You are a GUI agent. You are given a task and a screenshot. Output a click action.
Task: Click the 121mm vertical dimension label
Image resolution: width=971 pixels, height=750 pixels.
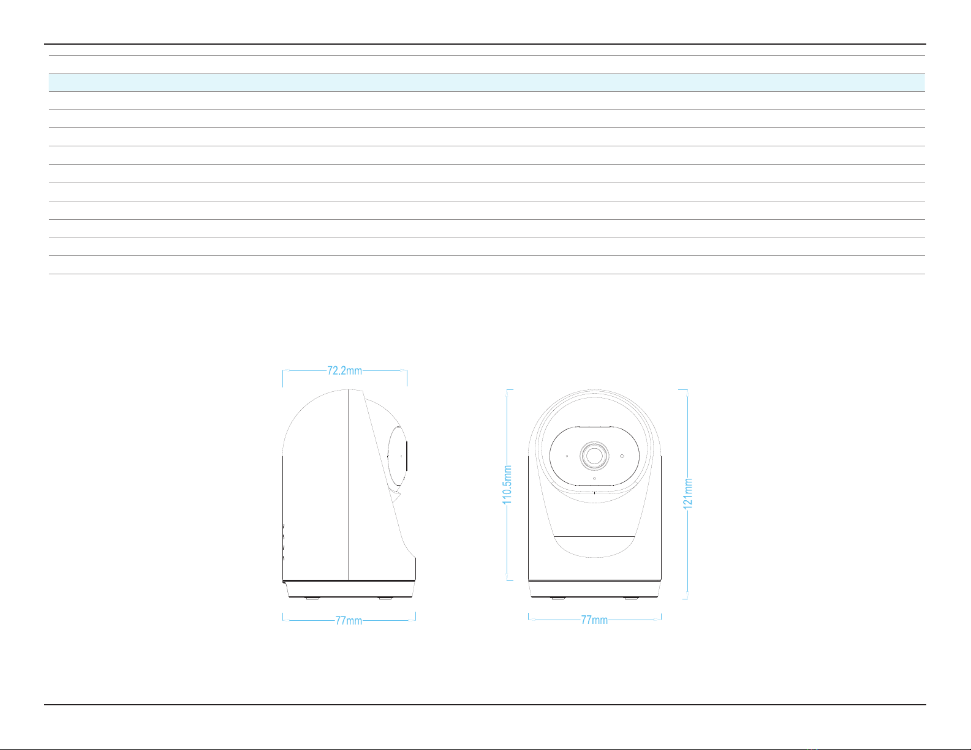click(688, 493)
